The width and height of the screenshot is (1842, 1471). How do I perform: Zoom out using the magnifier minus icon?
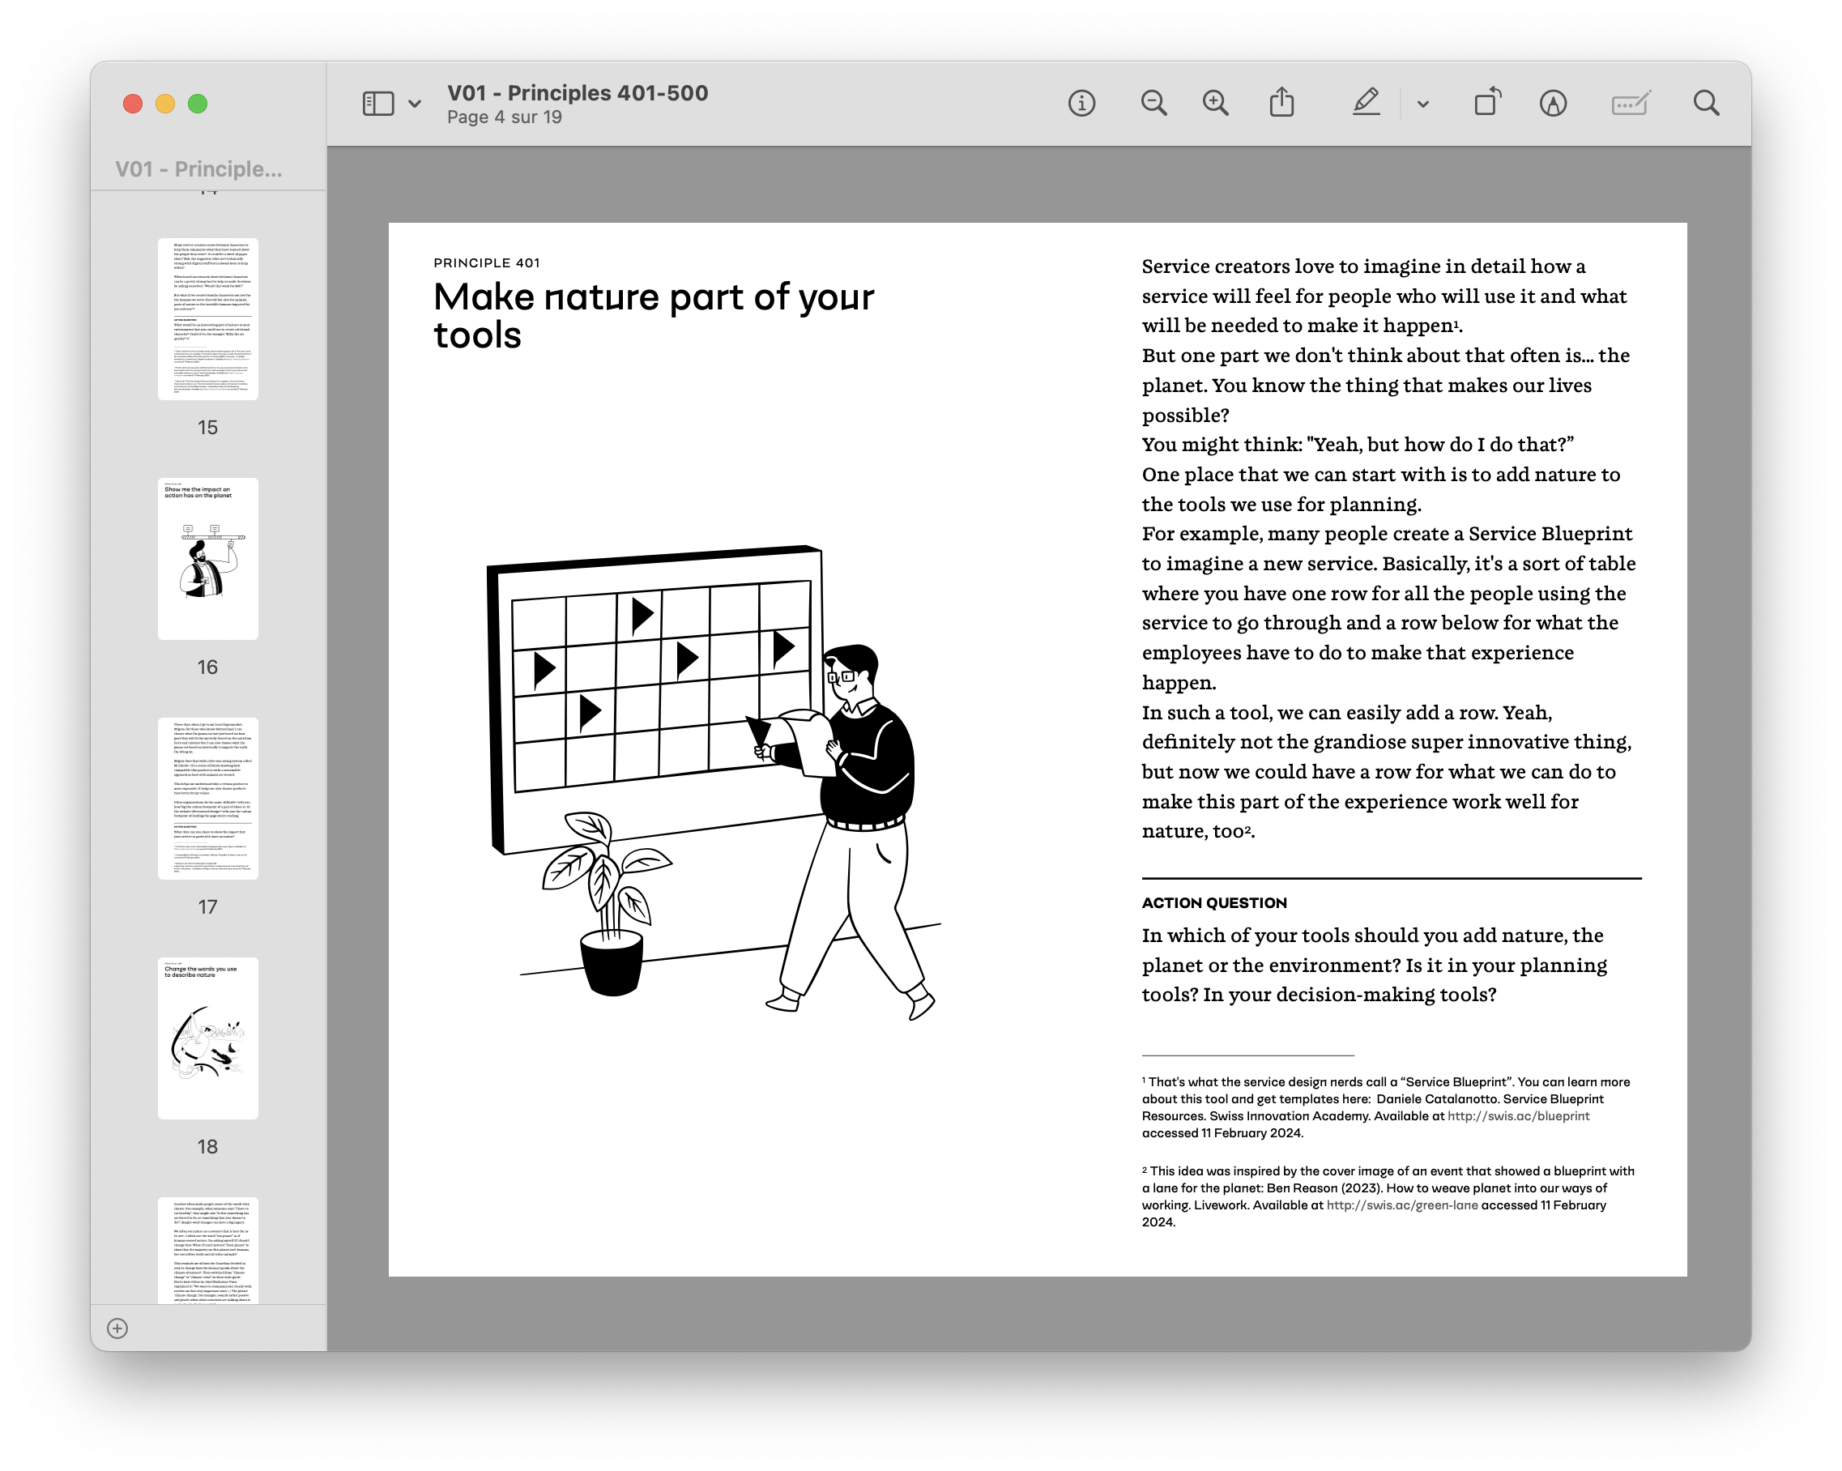coord(1153,104)
